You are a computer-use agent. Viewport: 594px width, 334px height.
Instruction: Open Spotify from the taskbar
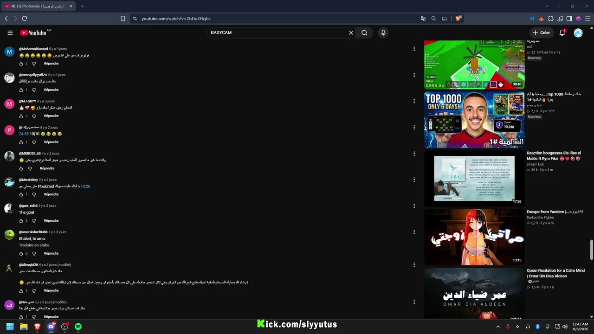pyautogui.click(x=78, y=327)
